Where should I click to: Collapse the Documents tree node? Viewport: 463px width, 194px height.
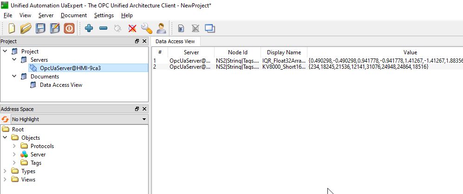click(x=14, y=77)
